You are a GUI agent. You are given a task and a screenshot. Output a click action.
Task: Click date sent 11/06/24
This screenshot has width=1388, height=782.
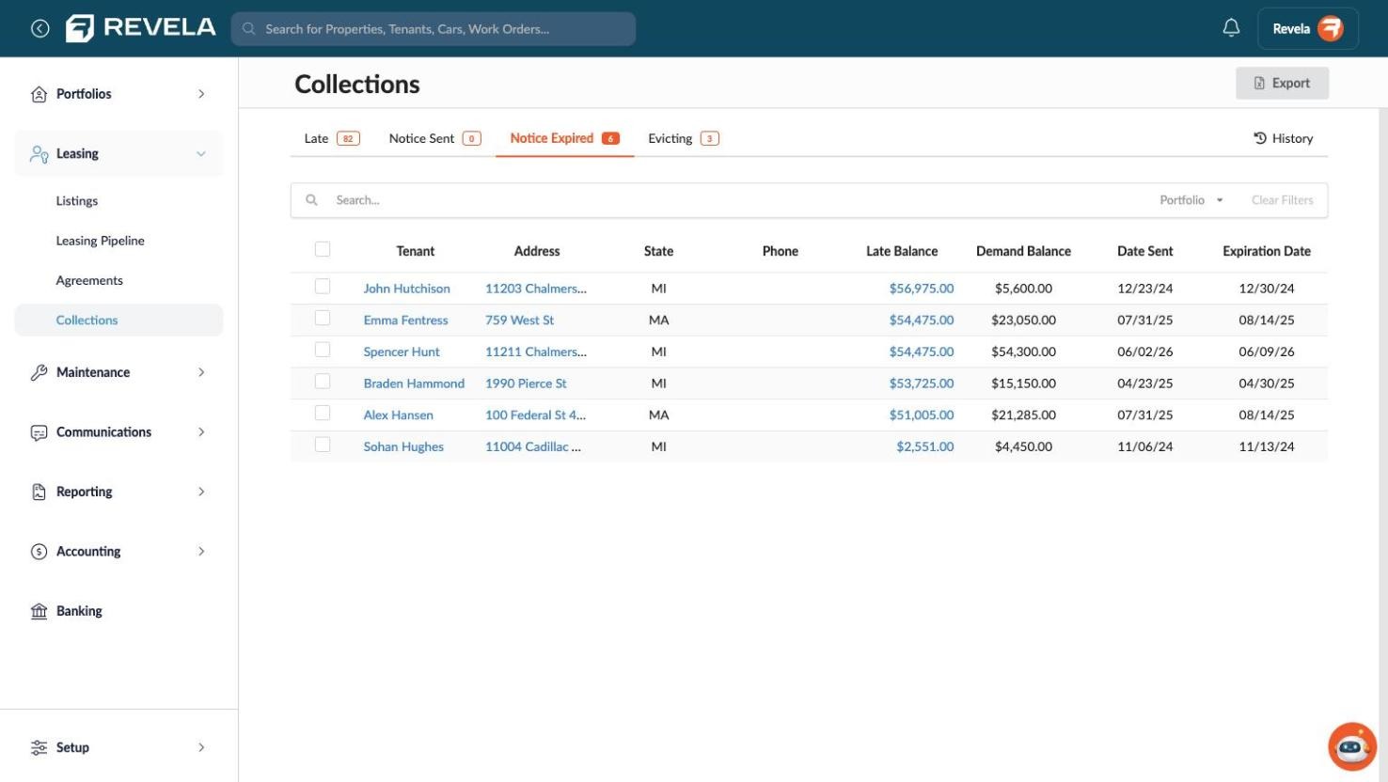1145,447
